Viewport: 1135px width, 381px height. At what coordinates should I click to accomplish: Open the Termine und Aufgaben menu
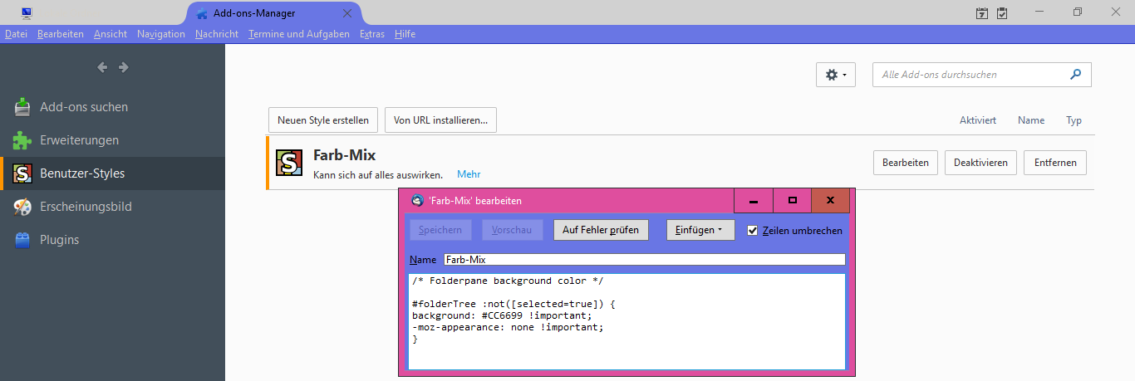point(298,34)
